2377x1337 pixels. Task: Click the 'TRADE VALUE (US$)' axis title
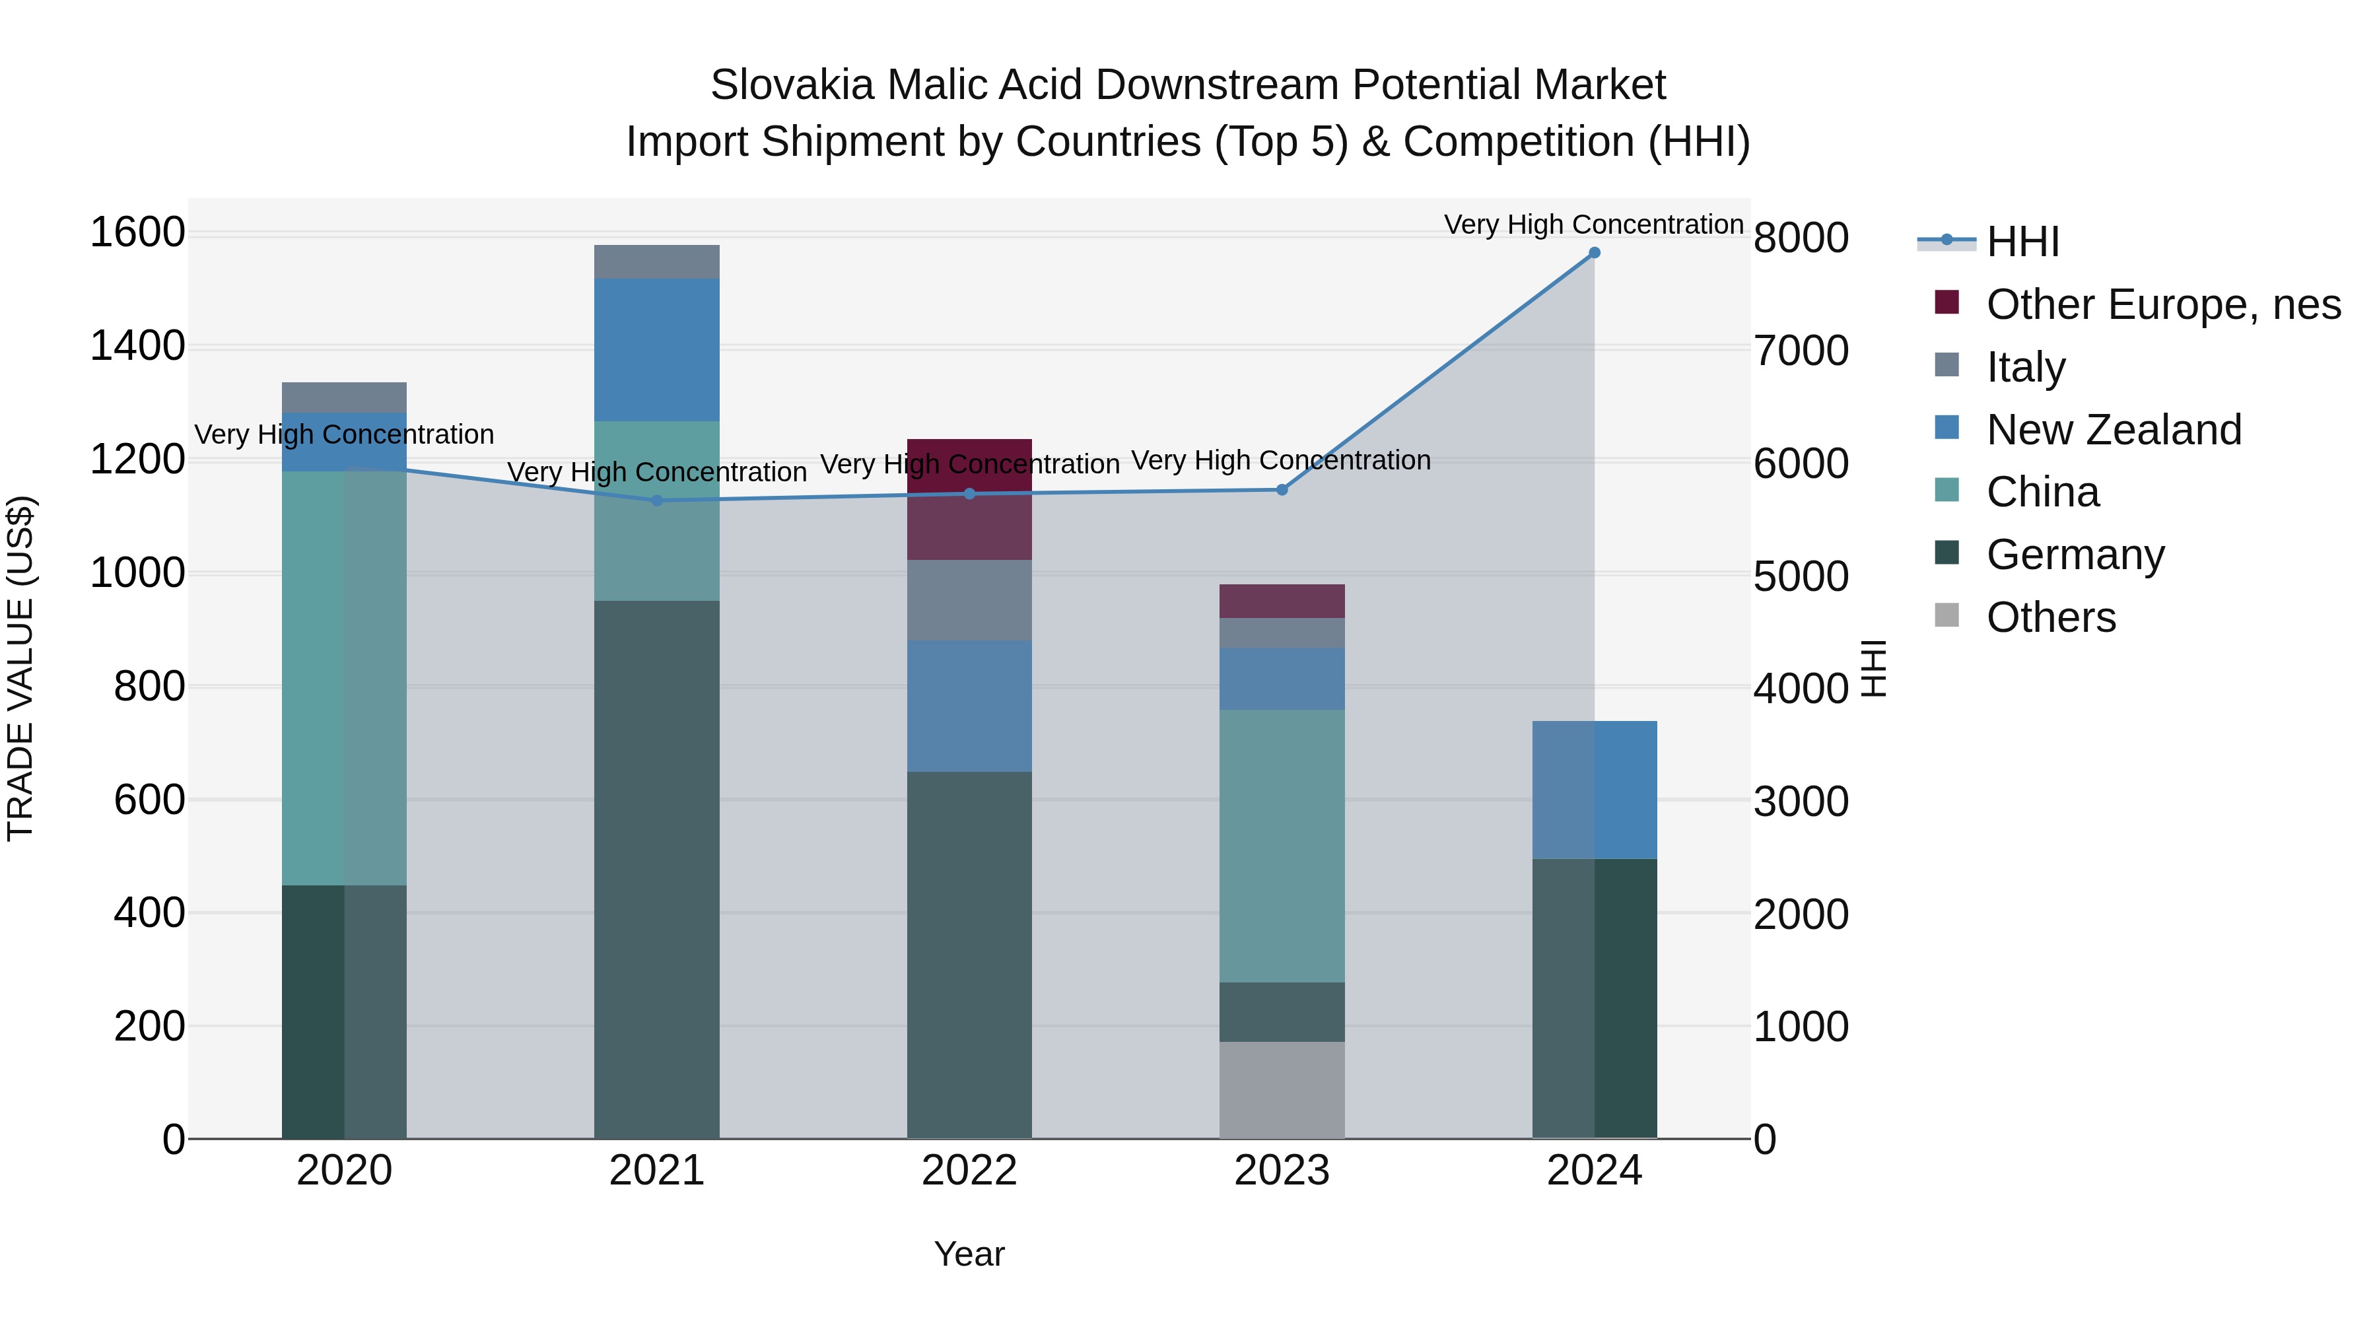(x=20, y=669)
